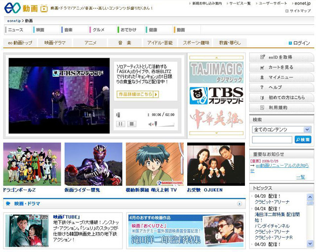Open the 一覧 link under notices

pos(301,177)
